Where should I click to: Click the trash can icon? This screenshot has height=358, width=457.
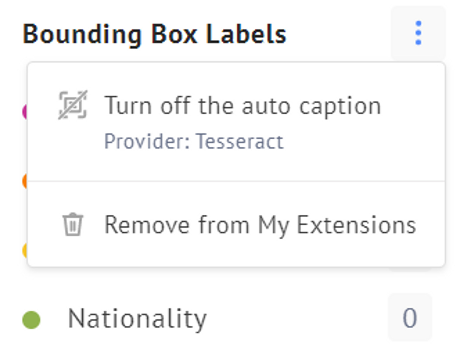pos(73,225)
